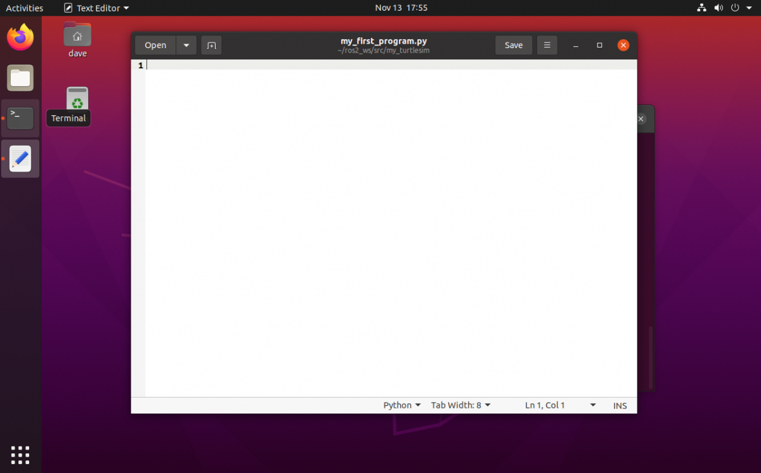Toggle the session menu chevron
Screen dimensions: 761x473
click(x=749, y=8)
